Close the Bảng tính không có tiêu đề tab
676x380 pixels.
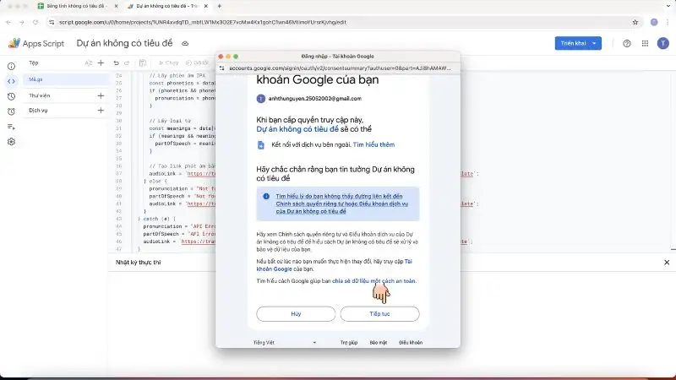pyautogui.click(x=116, y=6)
